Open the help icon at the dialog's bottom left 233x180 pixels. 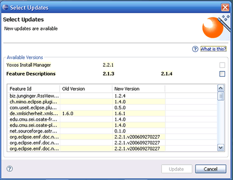[x=10, y=169]
